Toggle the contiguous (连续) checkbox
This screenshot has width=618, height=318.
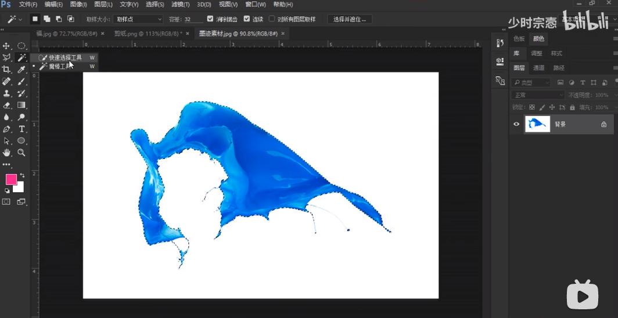(247, 19)
